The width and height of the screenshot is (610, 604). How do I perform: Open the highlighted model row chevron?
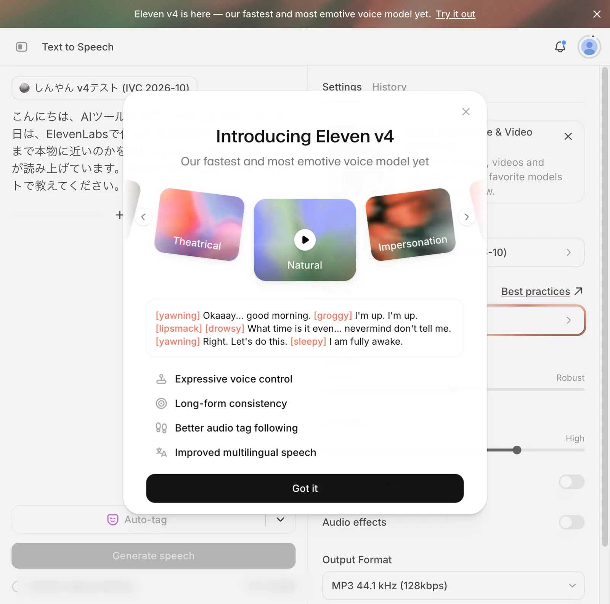(x=568, y=320)
